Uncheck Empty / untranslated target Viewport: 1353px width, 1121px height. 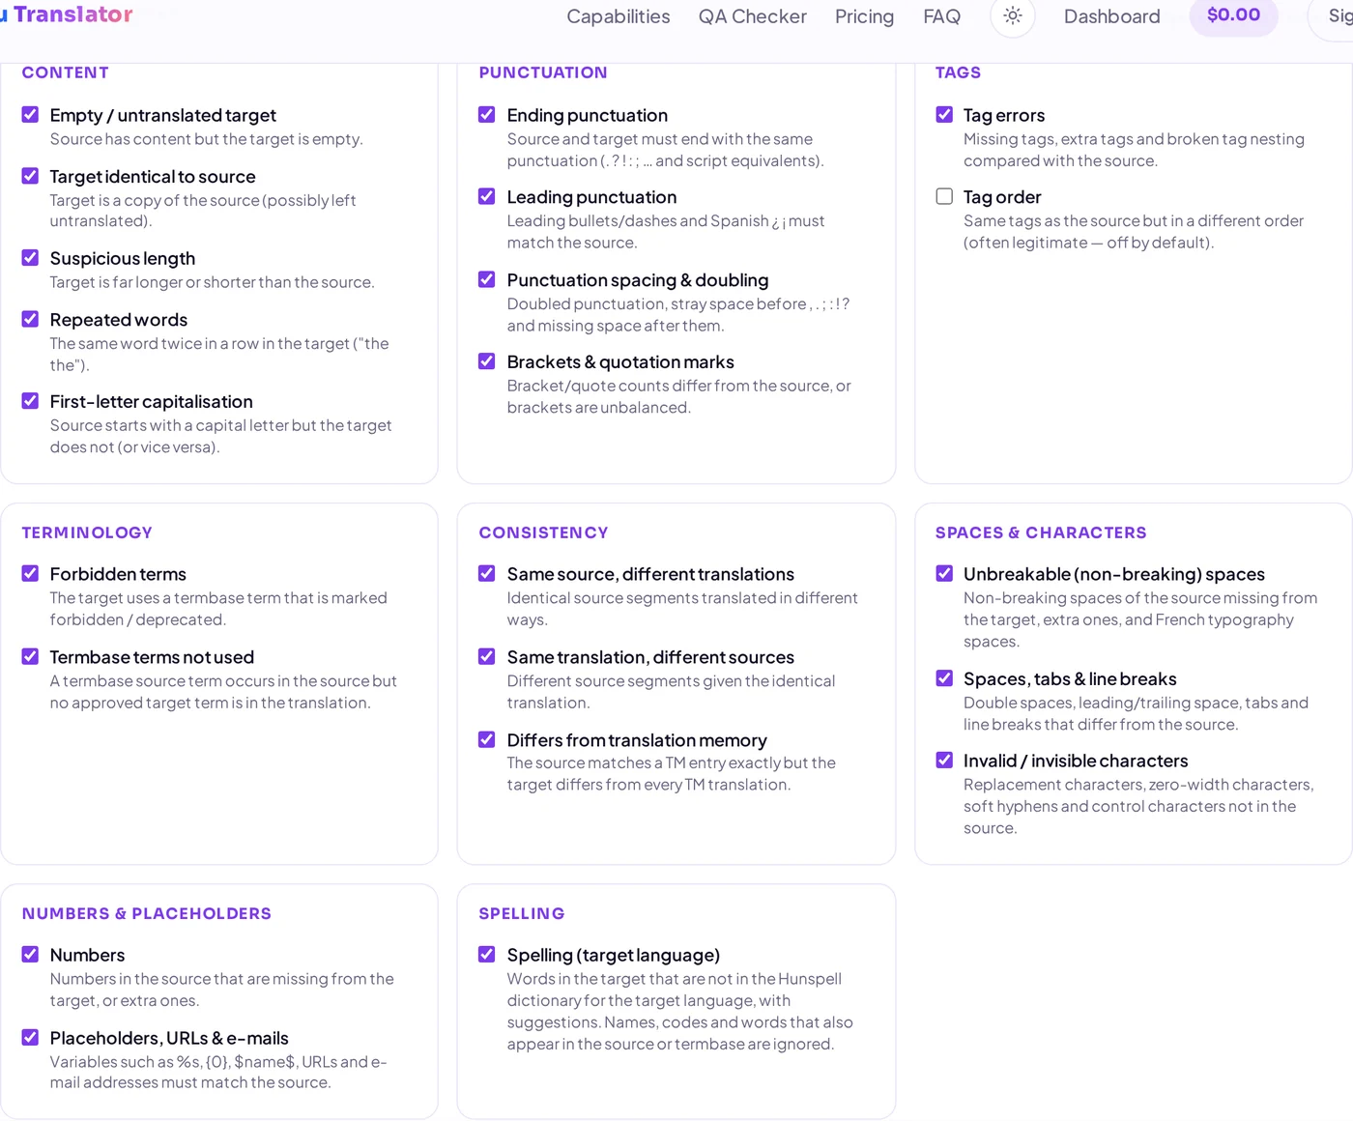tap(30, 115)
